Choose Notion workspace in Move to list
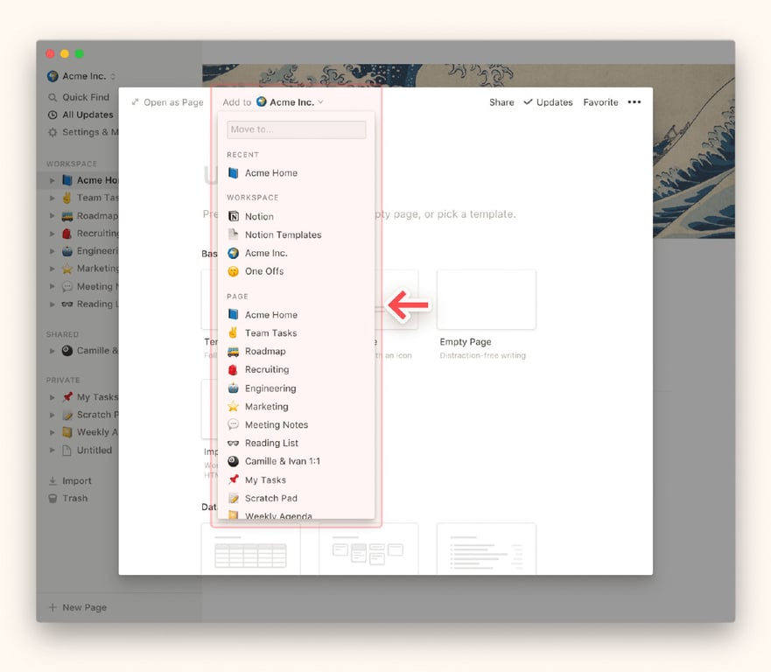 click(296, 216)
